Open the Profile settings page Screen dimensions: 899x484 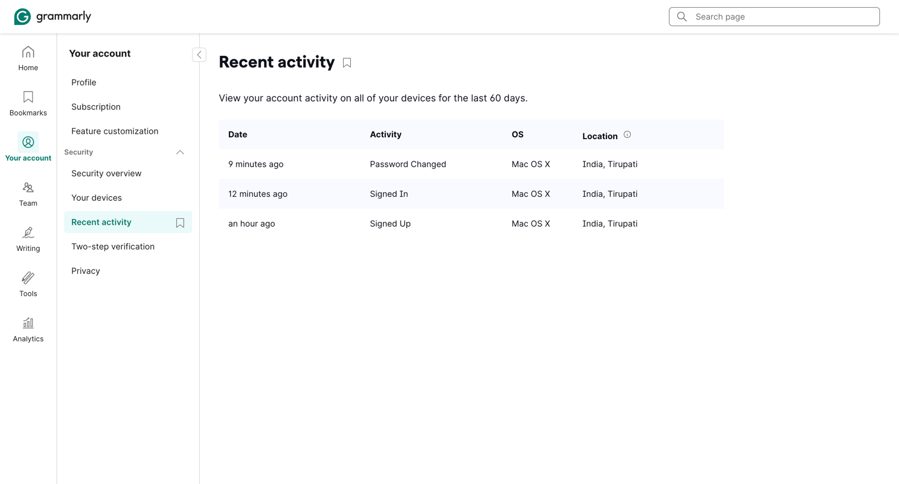click(84, 83)
